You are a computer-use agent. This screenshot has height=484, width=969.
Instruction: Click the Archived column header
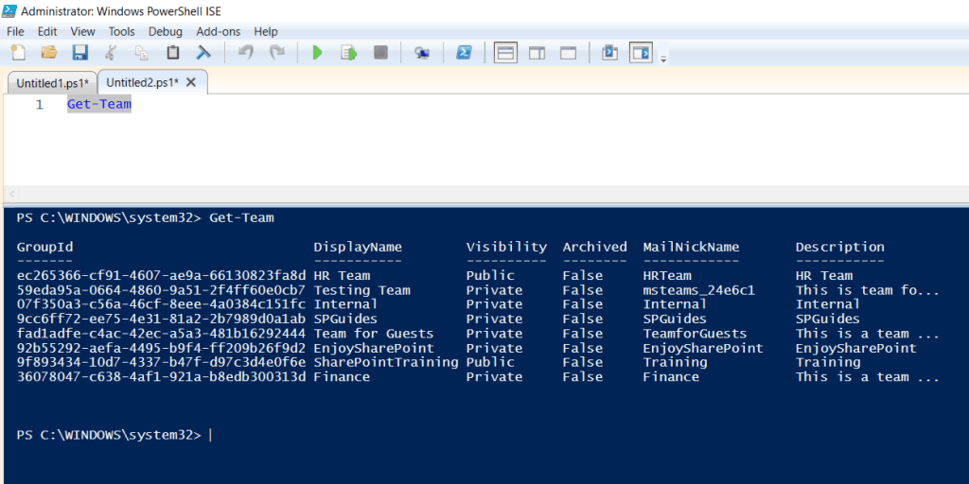594,247
